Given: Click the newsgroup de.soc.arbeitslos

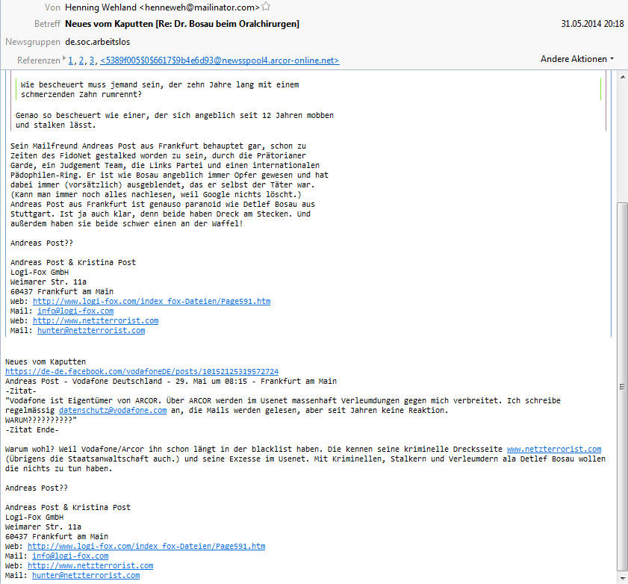Looking at the screenshot, I should (97, 42).
